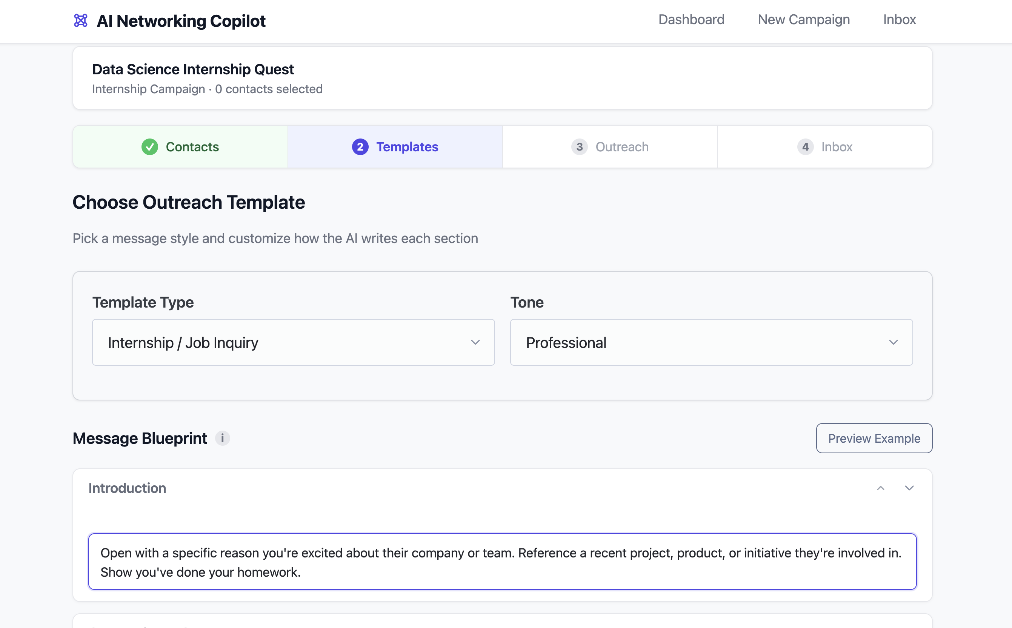Click the step 3 Outreach number badge

click(579, 146)
